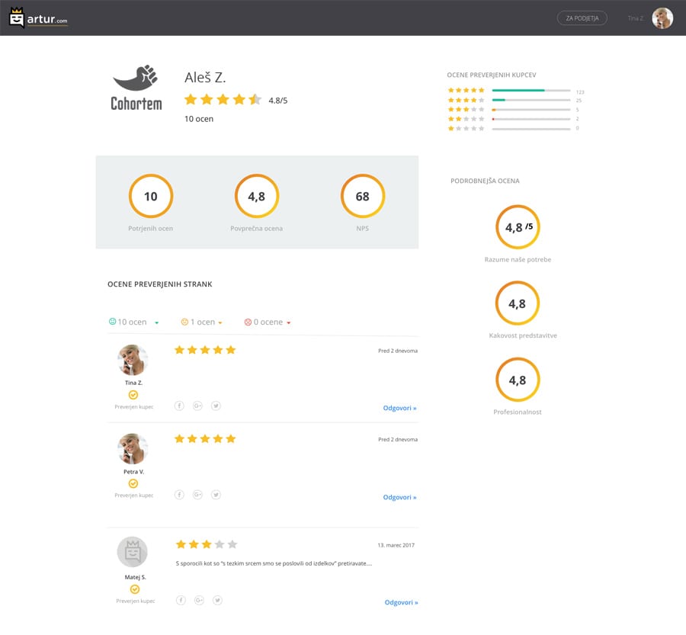Image resolution: width=686 pixels, height=635 pixels.
Task: Click Matej S.'s Facebook share icon
Action: 180,599
